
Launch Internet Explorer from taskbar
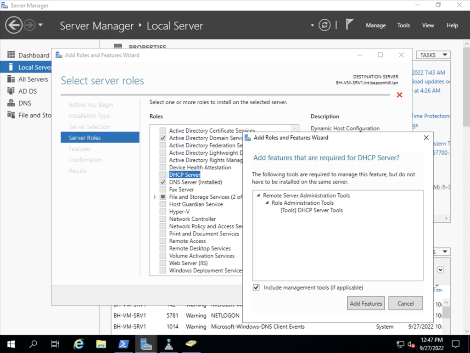[78, 344]
